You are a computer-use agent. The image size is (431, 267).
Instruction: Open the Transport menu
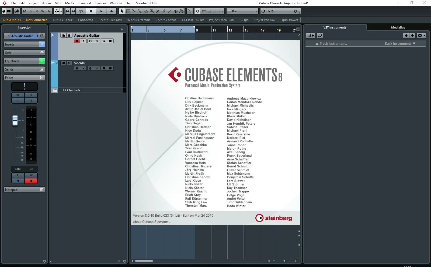tap(85, 3)
